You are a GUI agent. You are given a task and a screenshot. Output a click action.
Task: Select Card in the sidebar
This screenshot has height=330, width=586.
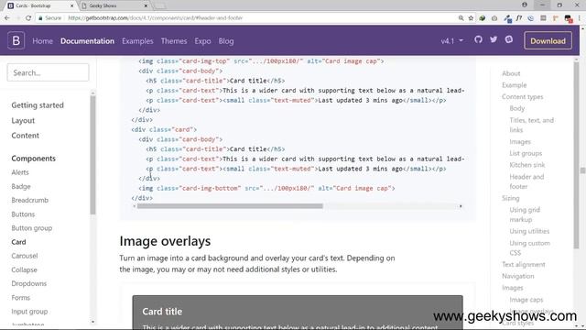[x=18, y=242]
